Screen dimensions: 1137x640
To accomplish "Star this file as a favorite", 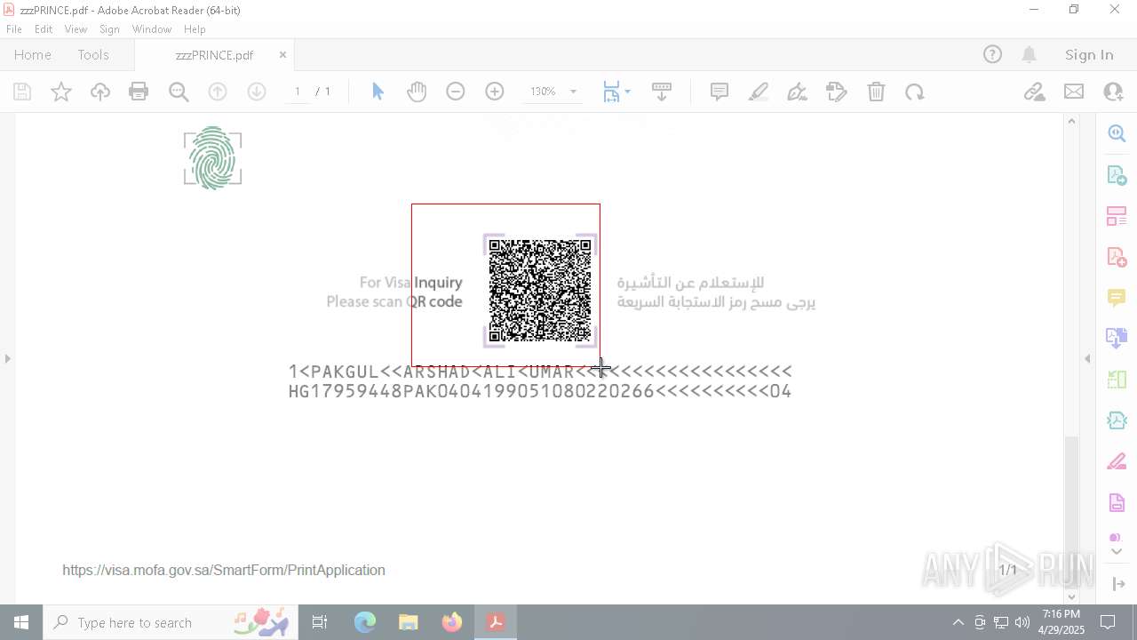I will [x=61, y=92].
